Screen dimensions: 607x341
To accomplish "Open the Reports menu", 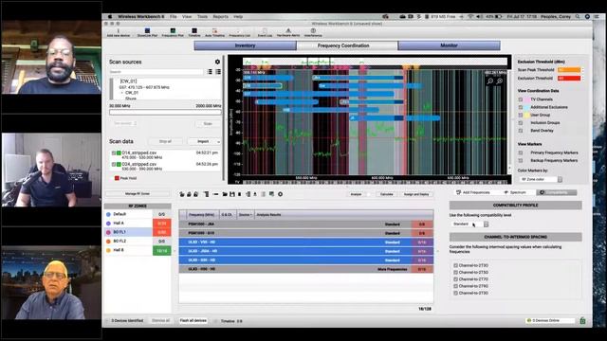I will click(220, 17).
